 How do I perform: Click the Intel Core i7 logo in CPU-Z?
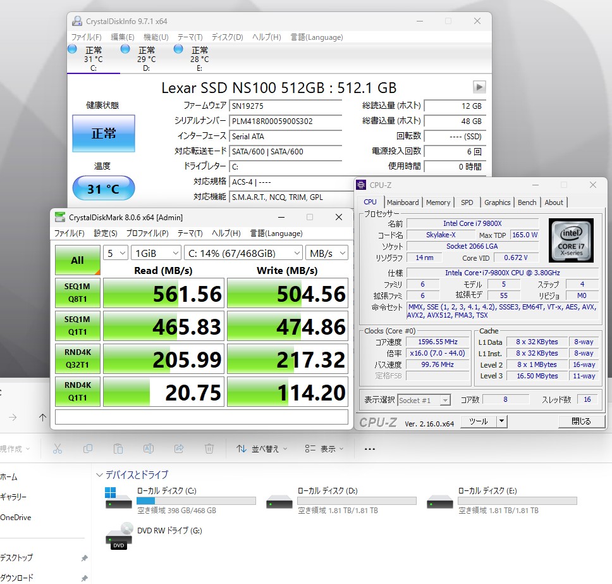coord(571,240)
